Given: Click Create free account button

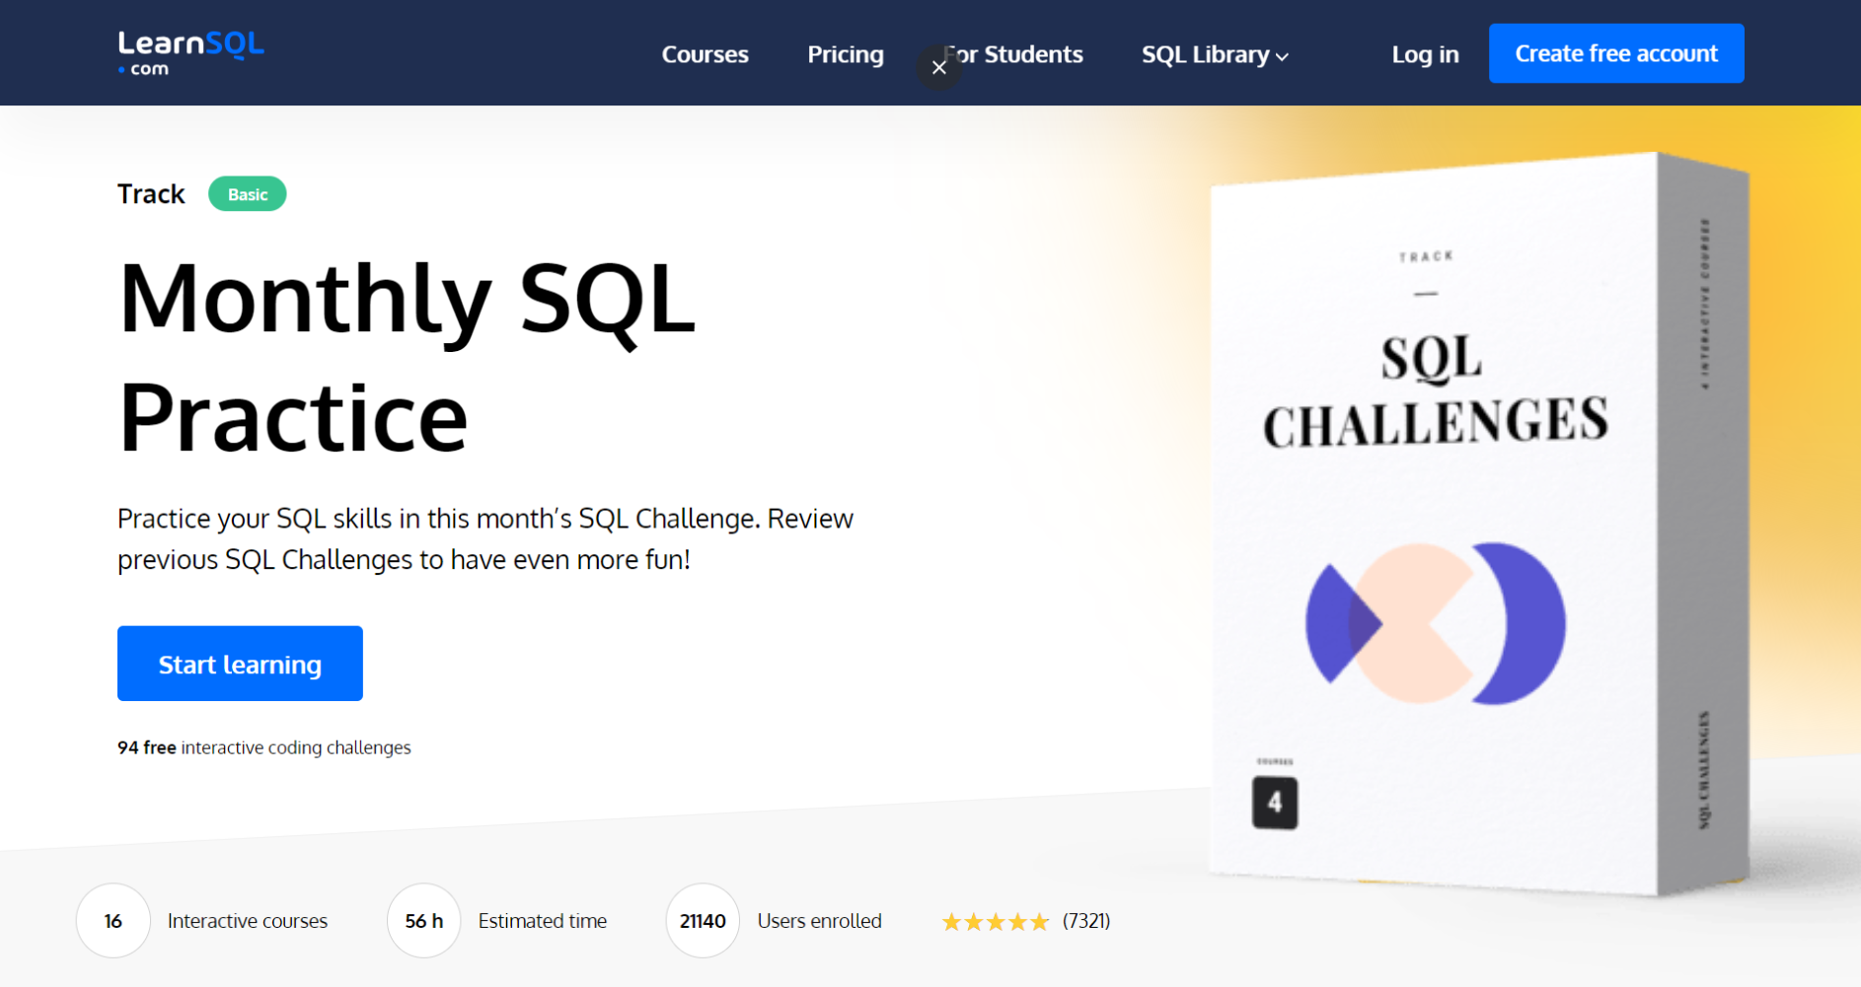Looking at the screenshot, I should click(1616, 53).
